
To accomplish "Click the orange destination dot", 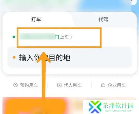I will pyautogui.click(x=14, y=57).
